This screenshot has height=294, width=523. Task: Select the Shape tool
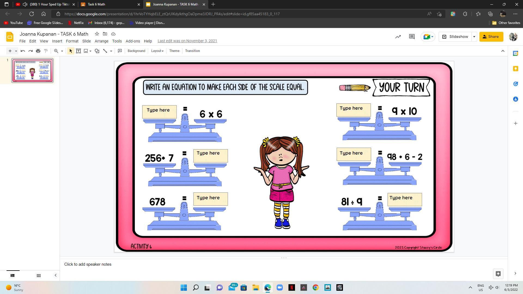coord(97,51)
